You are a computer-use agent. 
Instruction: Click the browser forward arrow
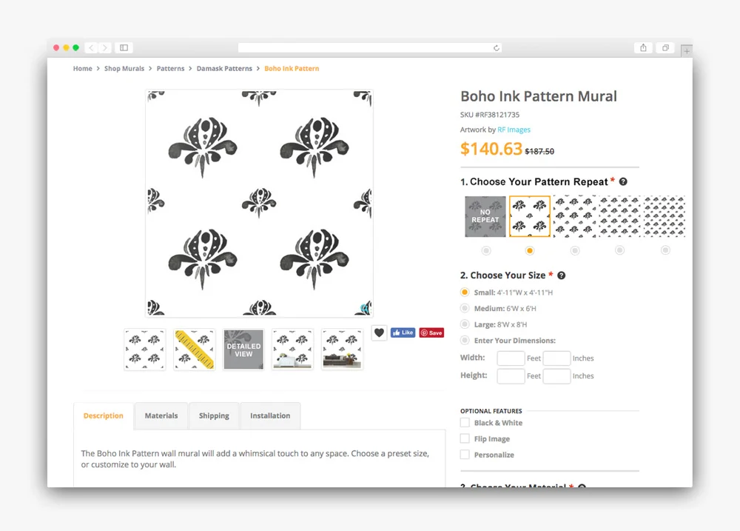[105, 47]
